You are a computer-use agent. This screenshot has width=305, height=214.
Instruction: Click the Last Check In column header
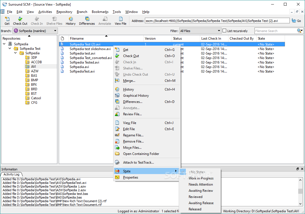coord(214,38)
